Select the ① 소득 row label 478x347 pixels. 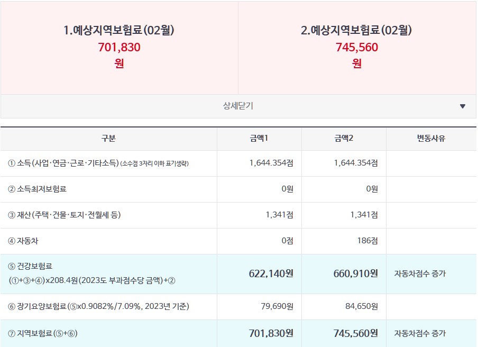pyautogui.click(x=98, y=163)
